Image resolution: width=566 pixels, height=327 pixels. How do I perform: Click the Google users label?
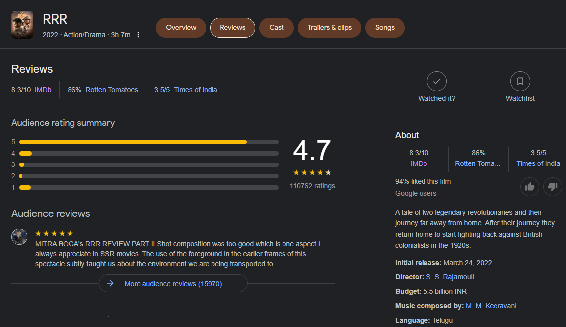416,193
